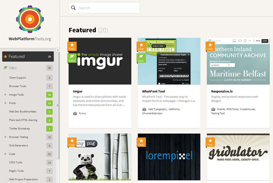Screen dimensions: 273x183
Task: Click New leaf badge on WhatFont card
Action: [x=141, y=58]
